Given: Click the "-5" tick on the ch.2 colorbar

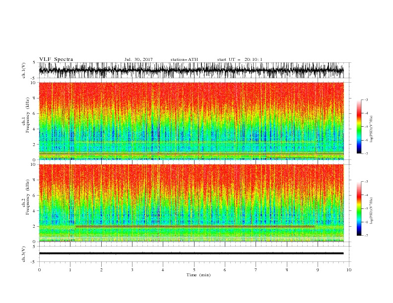Looking at the screenshot, I should [366, 208].
